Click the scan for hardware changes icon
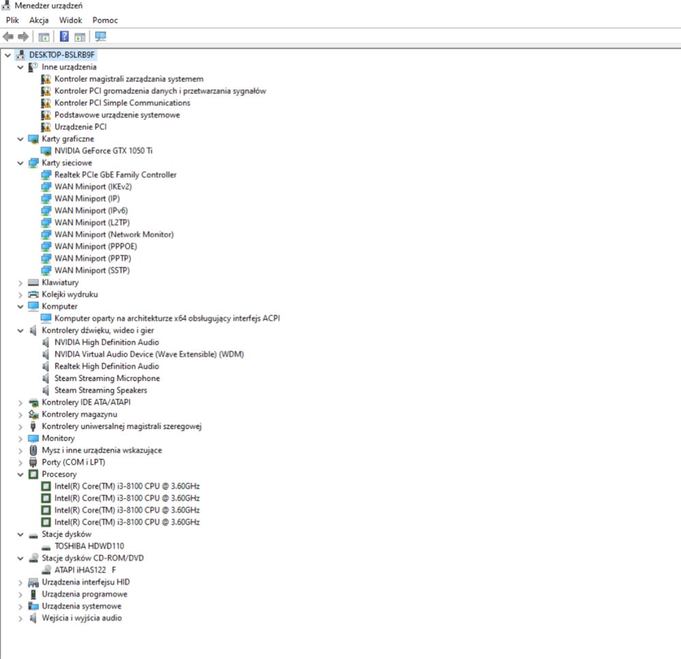 pyautogui.click(x=100, y=37)
